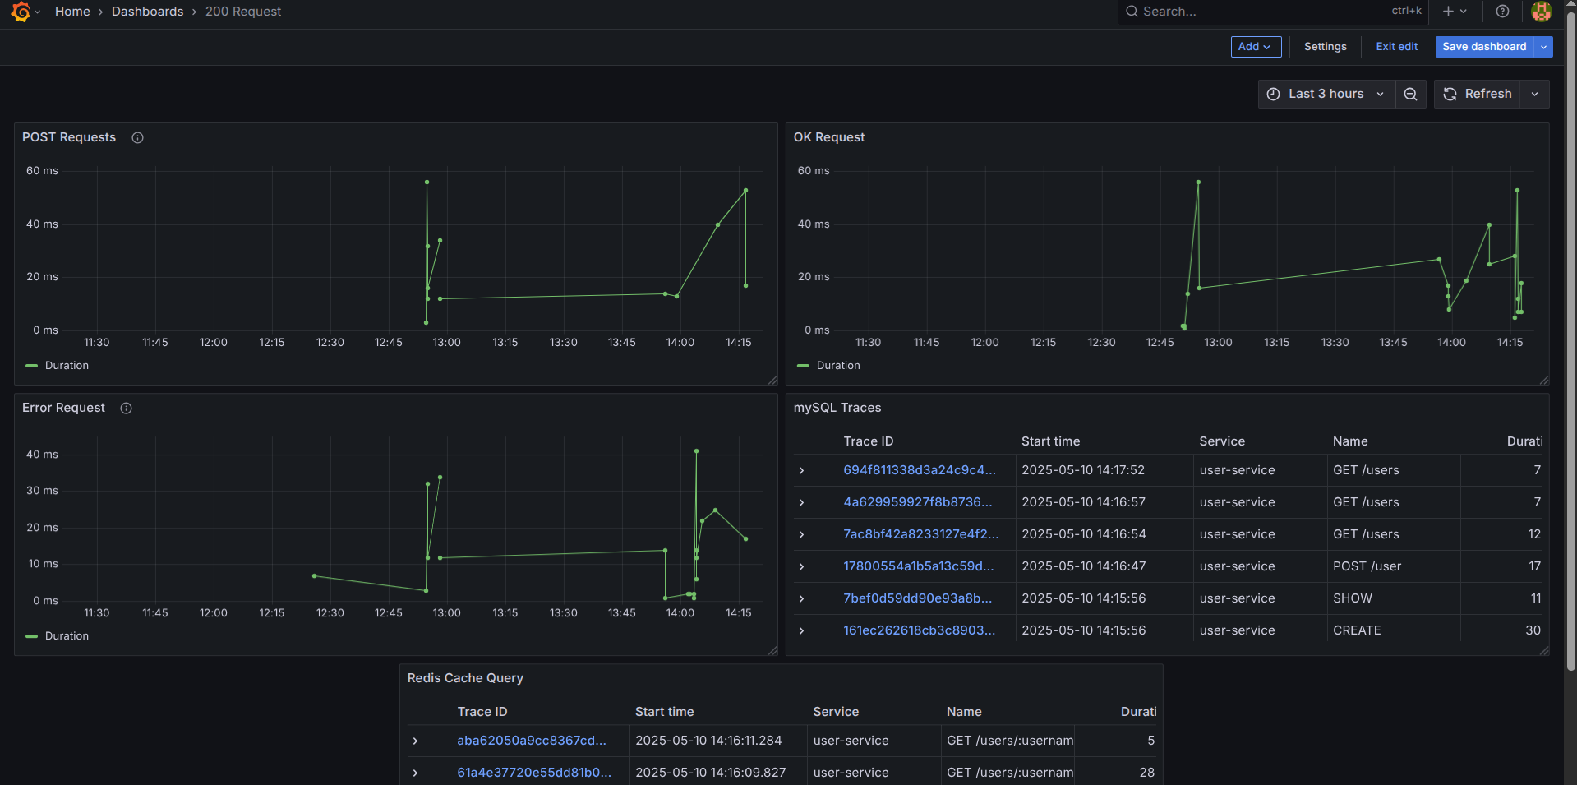Click the resize handle of OK Request panel
1577x785 pixels.
(x=1544, y=380)
